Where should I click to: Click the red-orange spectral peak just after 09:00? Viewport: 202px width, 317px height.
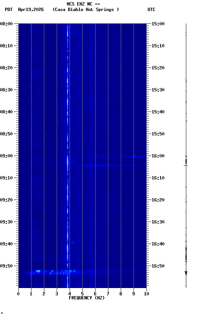[68, 162]
